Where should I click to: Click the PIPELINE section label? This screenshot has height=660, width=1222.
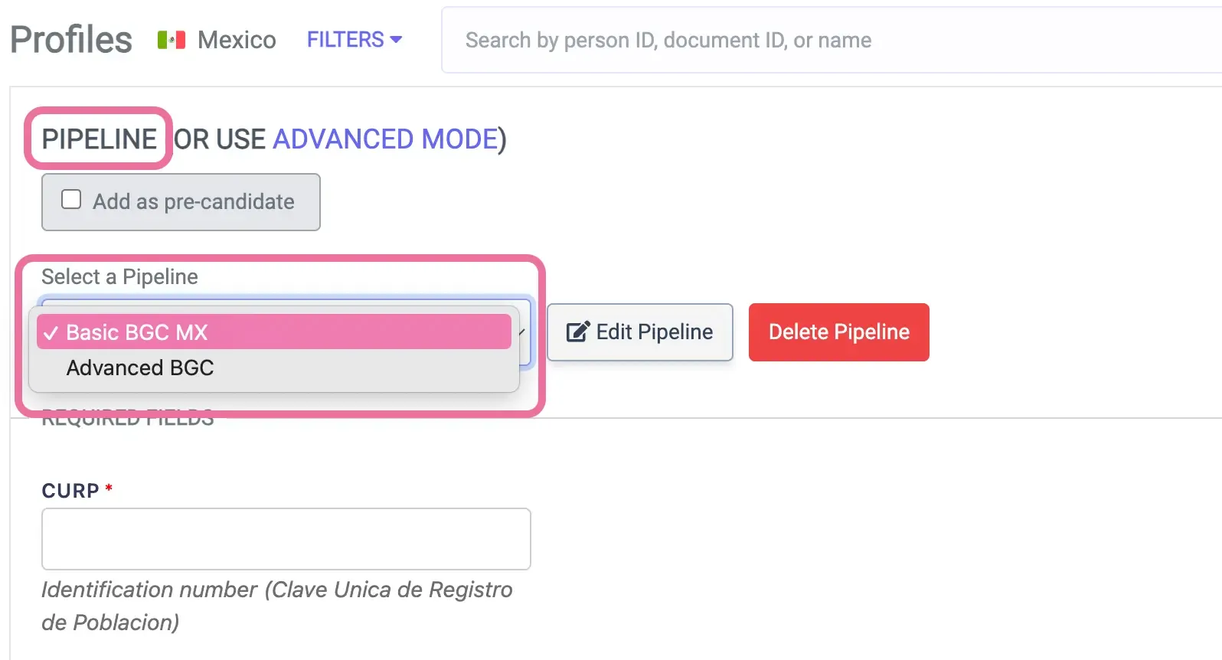[100, 139]
